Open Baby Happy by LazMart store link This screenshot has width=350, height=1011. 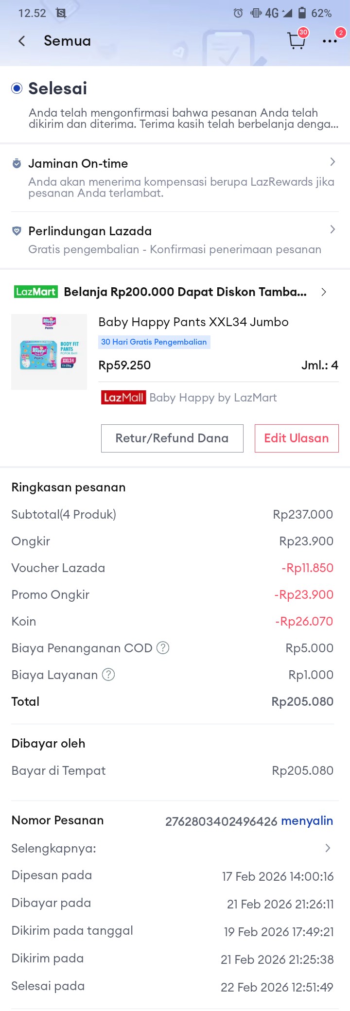[x=213, y=398]
